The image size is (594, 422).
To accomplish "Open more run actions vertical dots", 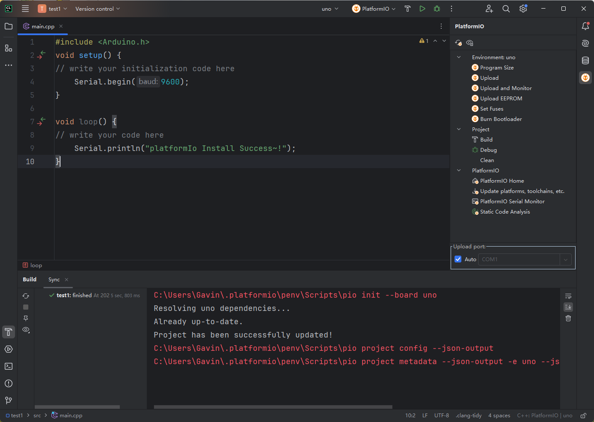I will pyautogui.click(x=452, y=9).
